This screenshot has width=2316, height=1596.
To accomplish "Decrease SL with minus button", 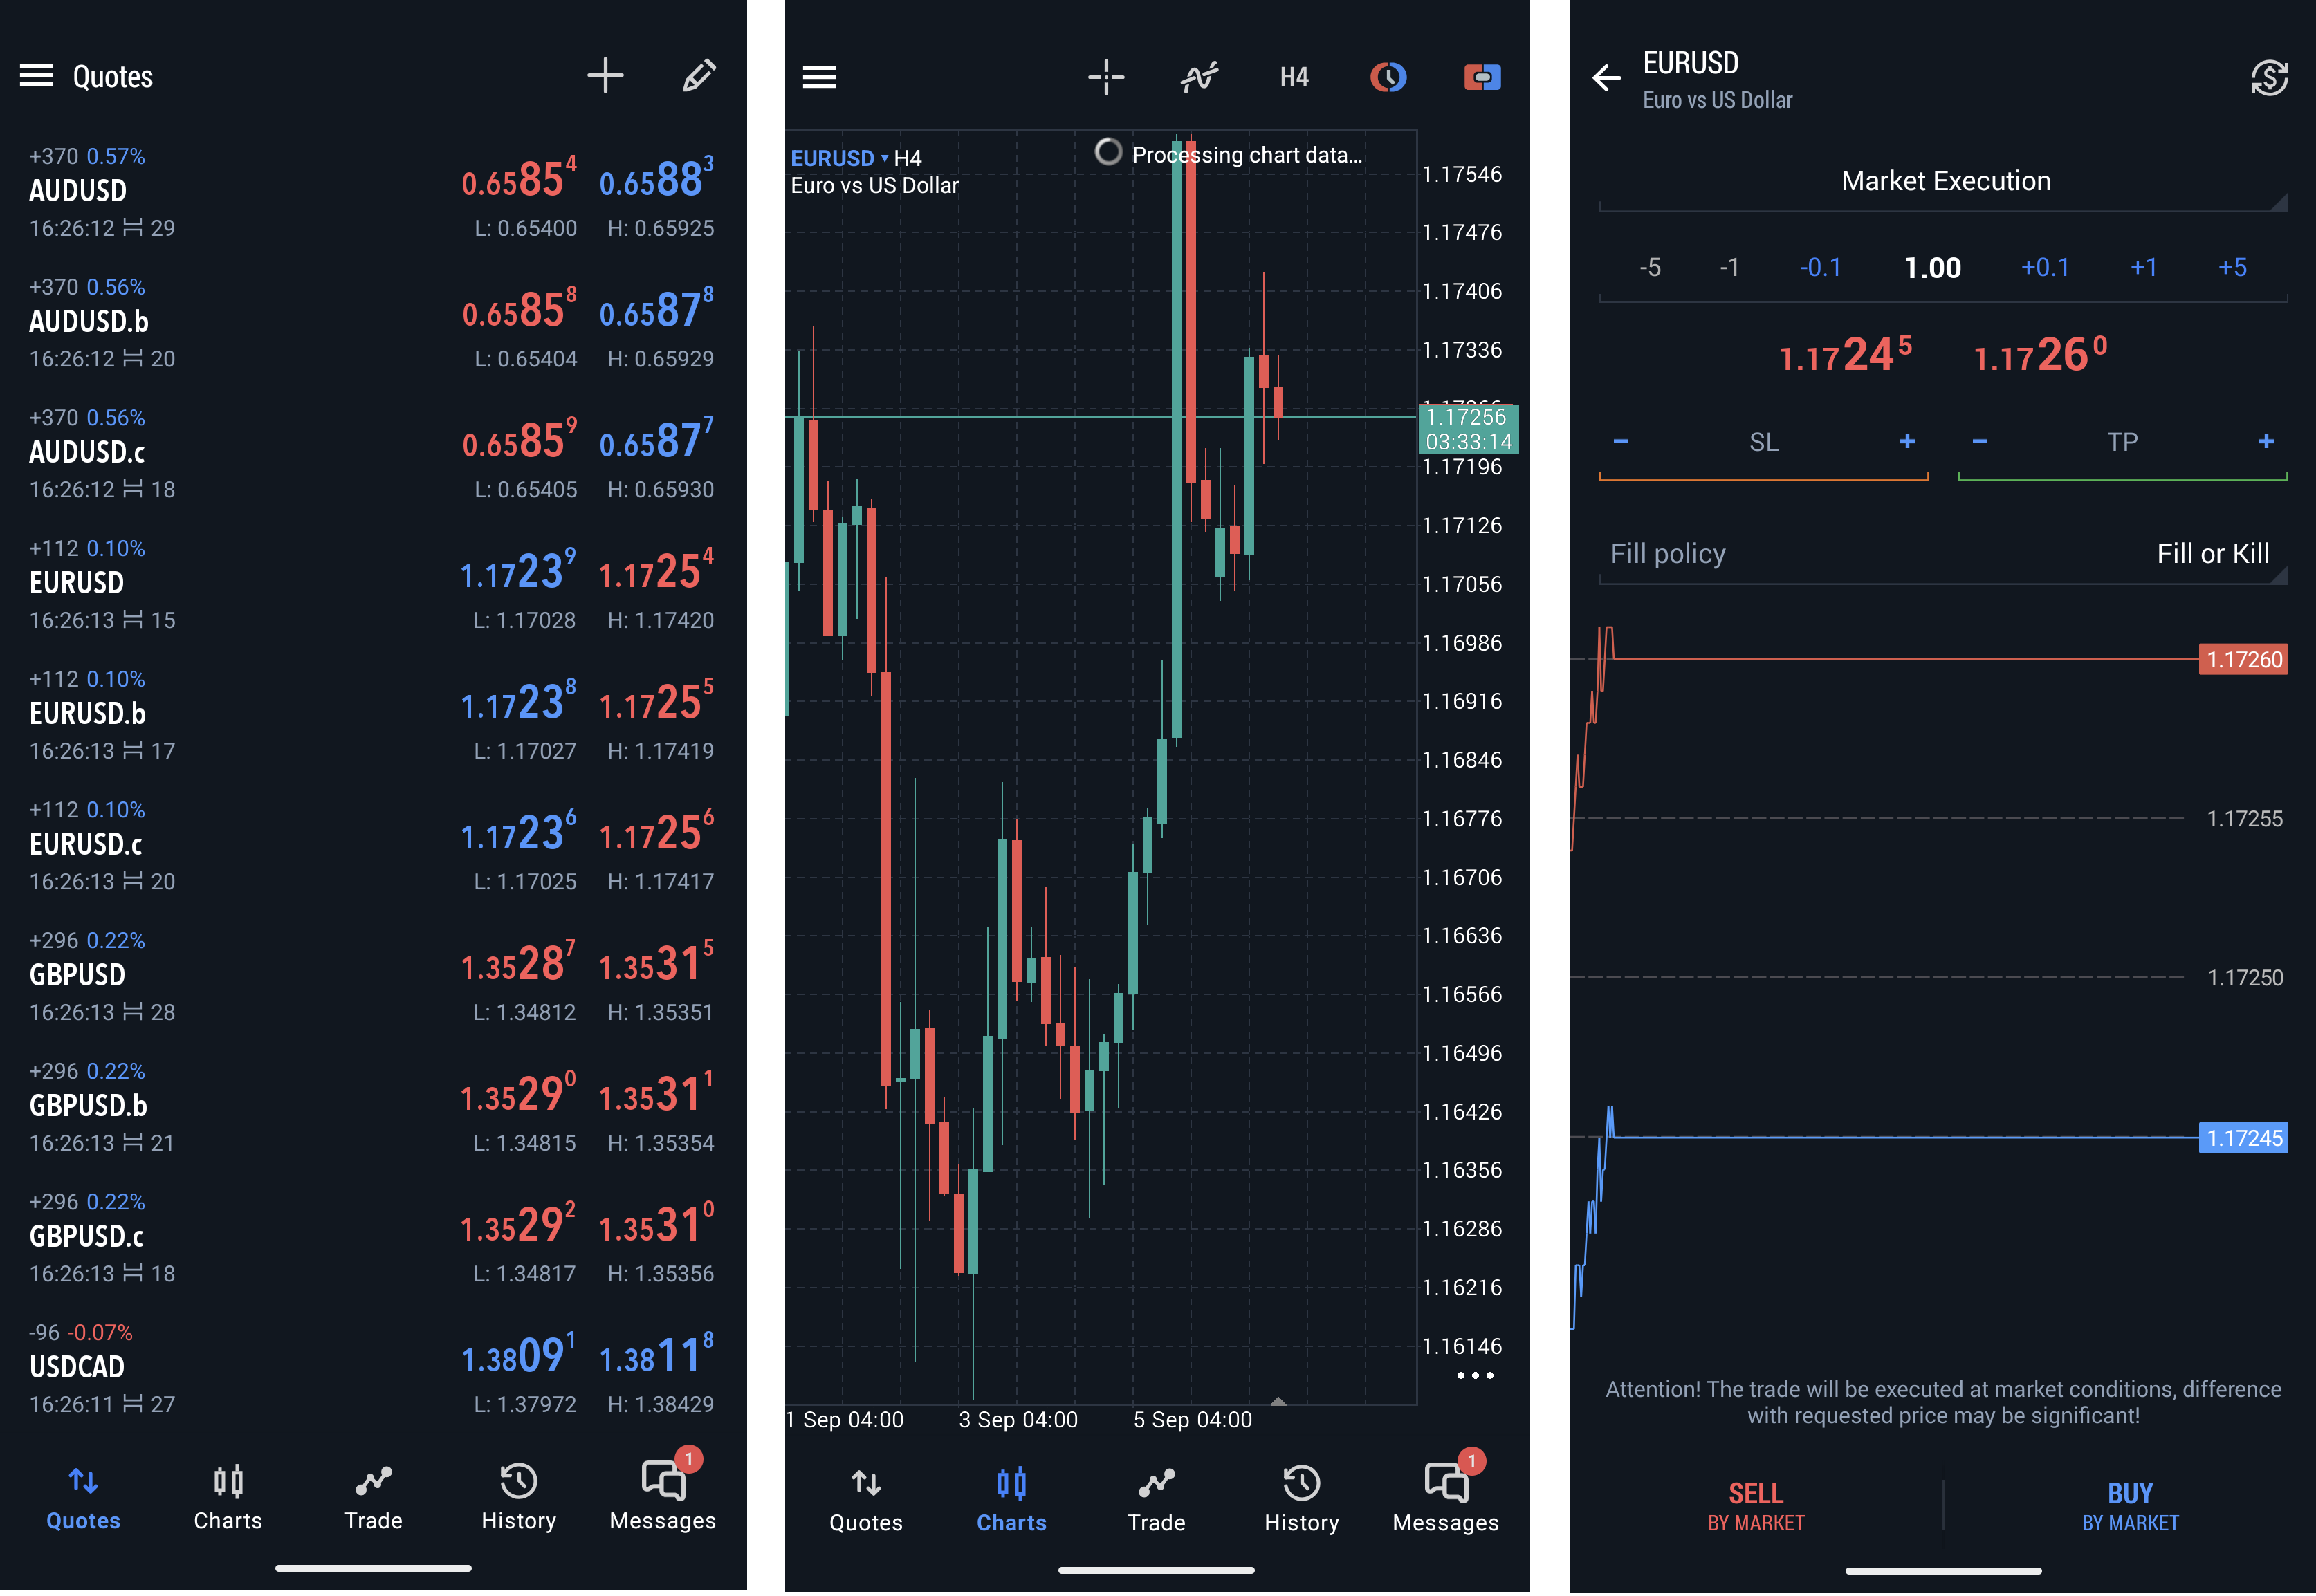I will coord(1621,441).
